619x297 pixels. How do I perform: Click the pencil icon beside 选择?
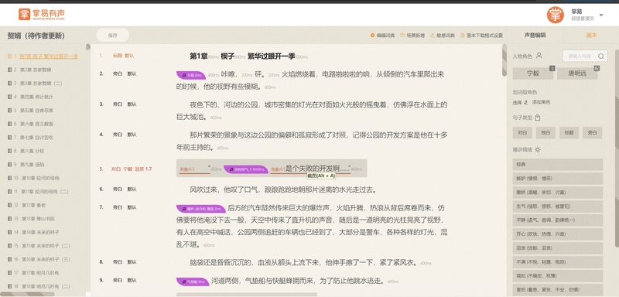[x=526, y=103]
